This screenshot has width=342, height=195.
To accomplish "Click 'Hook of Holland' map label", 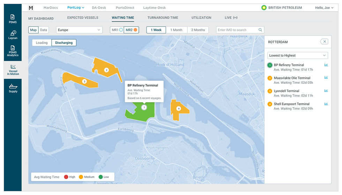I will click(170, 65).
